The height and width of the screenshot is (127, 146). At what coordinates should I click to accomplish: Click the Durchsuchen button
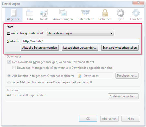click(x=127, y=76)
